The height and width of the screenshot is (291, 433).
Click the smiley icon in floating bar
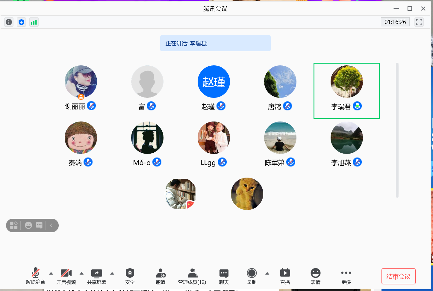pos(28,225)
